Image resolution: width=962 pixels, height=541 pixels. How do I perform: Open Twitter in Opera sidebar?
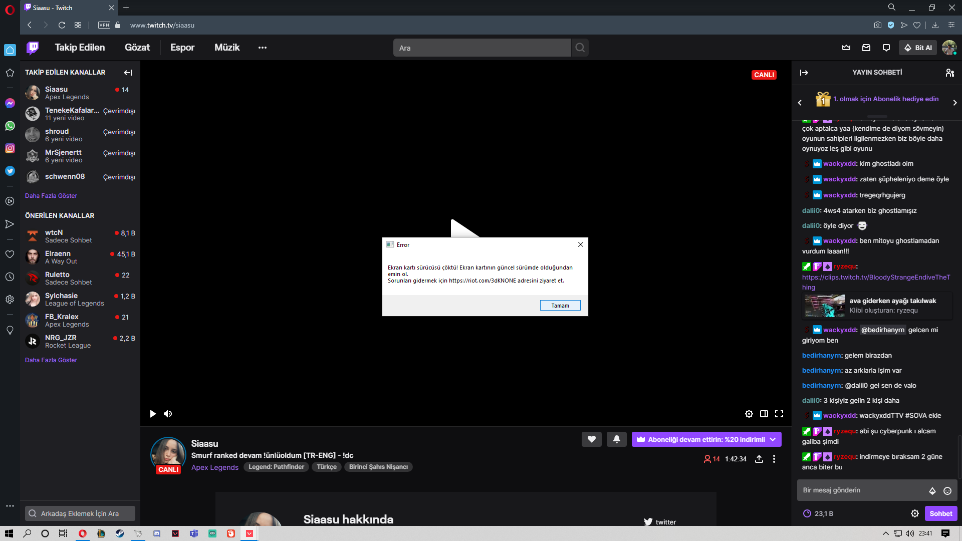click(10, 171)
